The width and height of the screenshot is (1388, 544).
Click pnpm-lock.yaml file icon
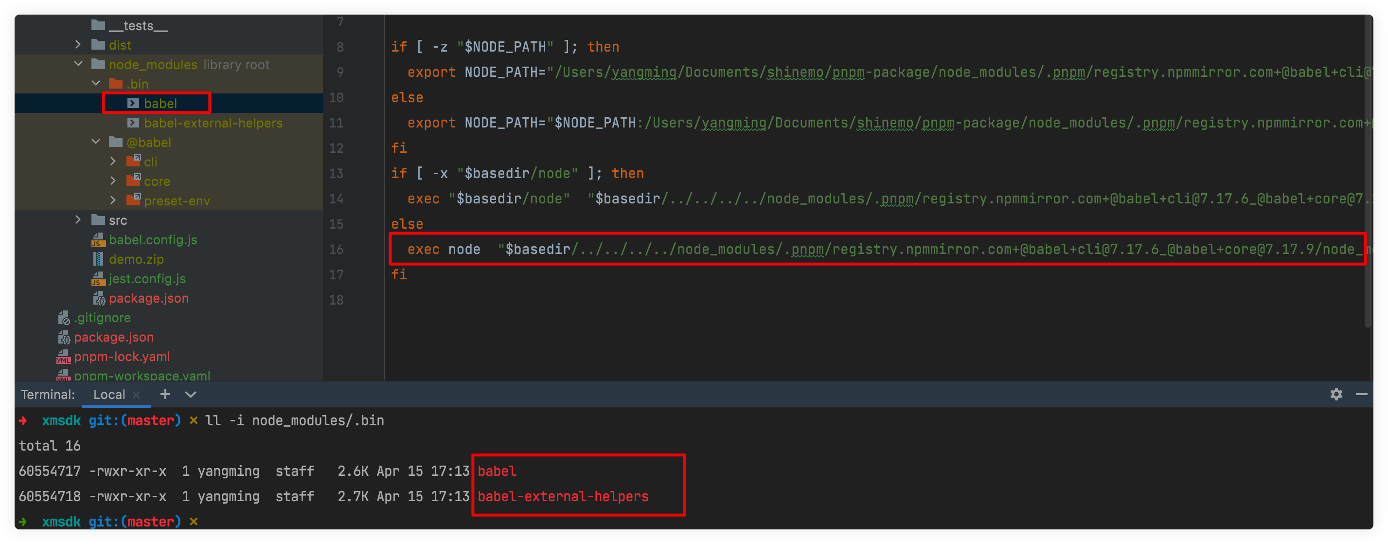click(64, 356)
